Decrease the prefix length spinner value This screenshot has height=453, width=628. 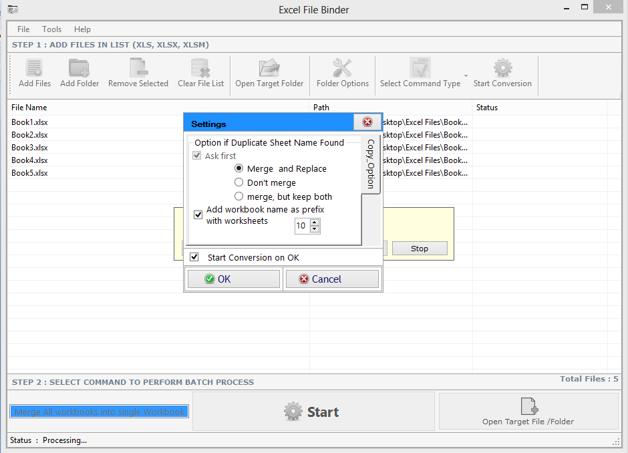tap(315, 229)
